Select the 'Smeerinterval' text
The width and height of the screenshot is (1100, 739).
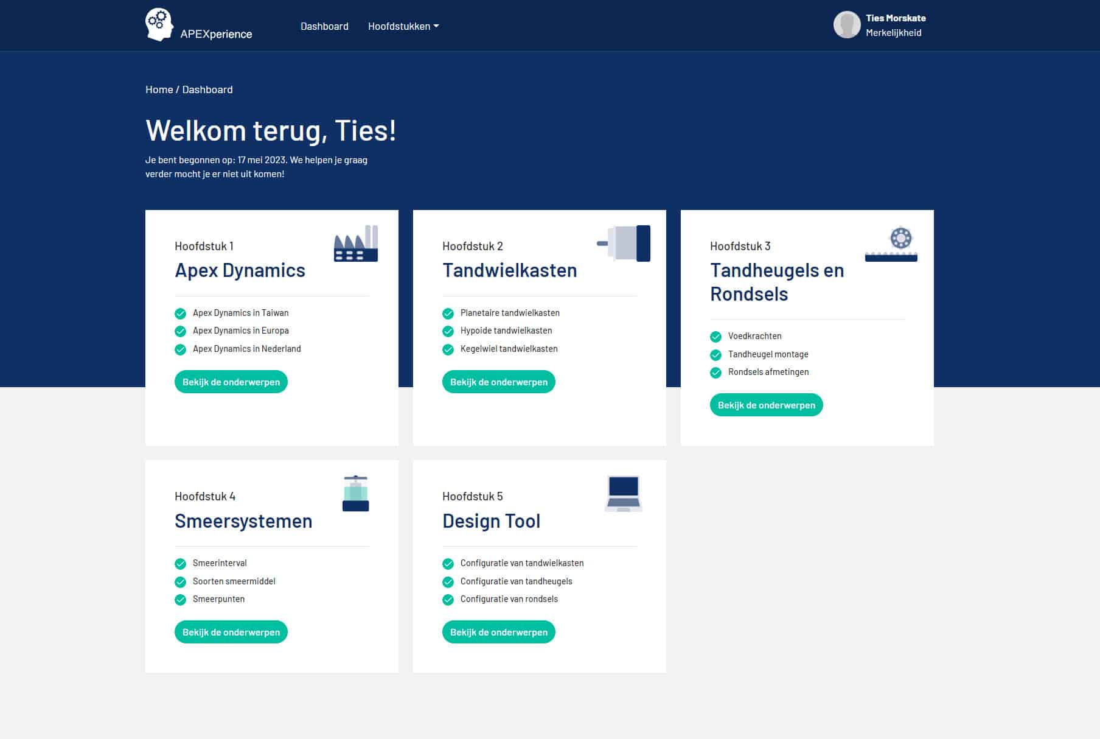click(220, 563)
